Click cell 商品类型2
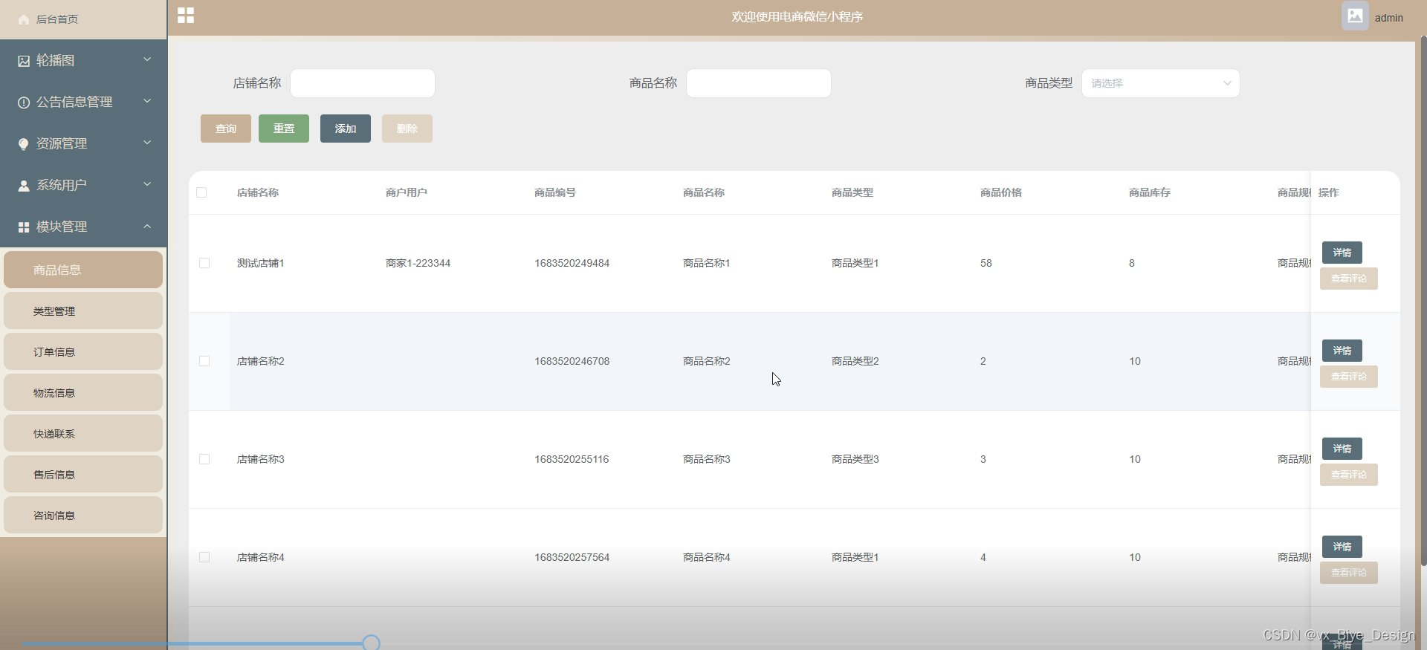The image size is (1427, 650). coord(855,361)
